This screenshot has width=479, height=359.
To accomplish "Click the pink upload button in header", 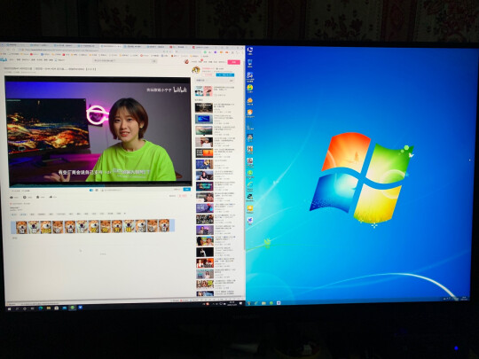I will click(234, 62).
